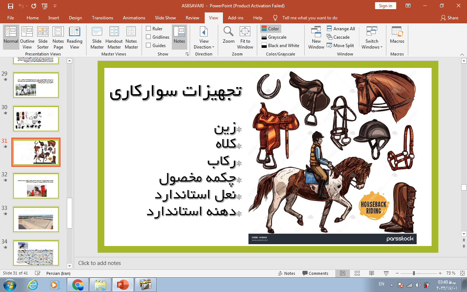
Task: Switch to the Slide Show tab
Action: pyautogui.click(x=165, y=18)
